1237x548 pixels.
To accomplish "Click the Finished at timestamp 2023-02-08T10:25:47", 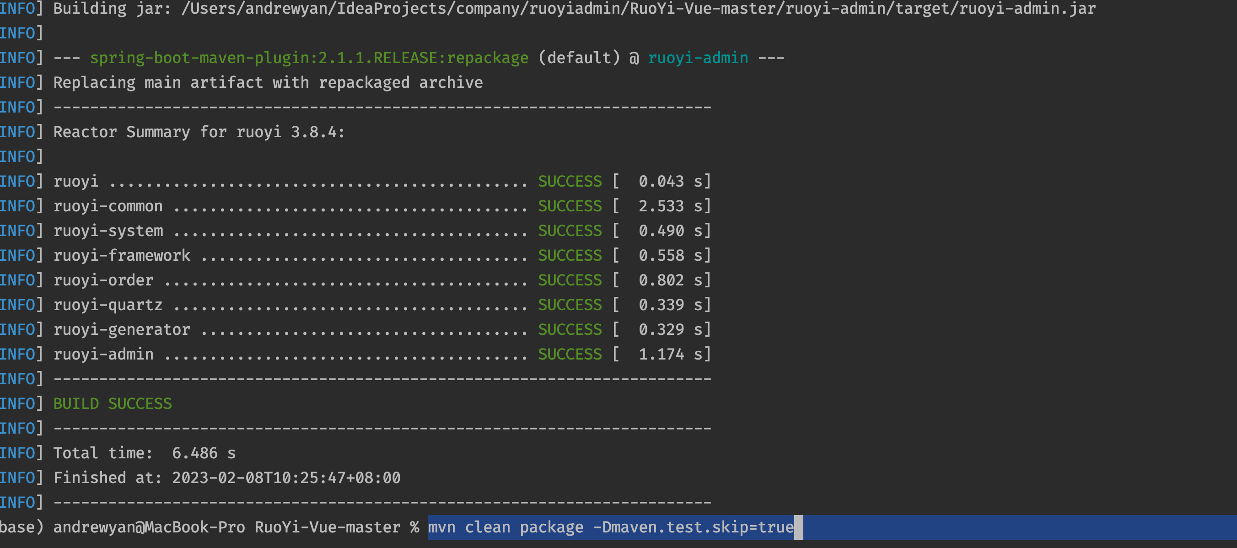I will coord(286,478).
